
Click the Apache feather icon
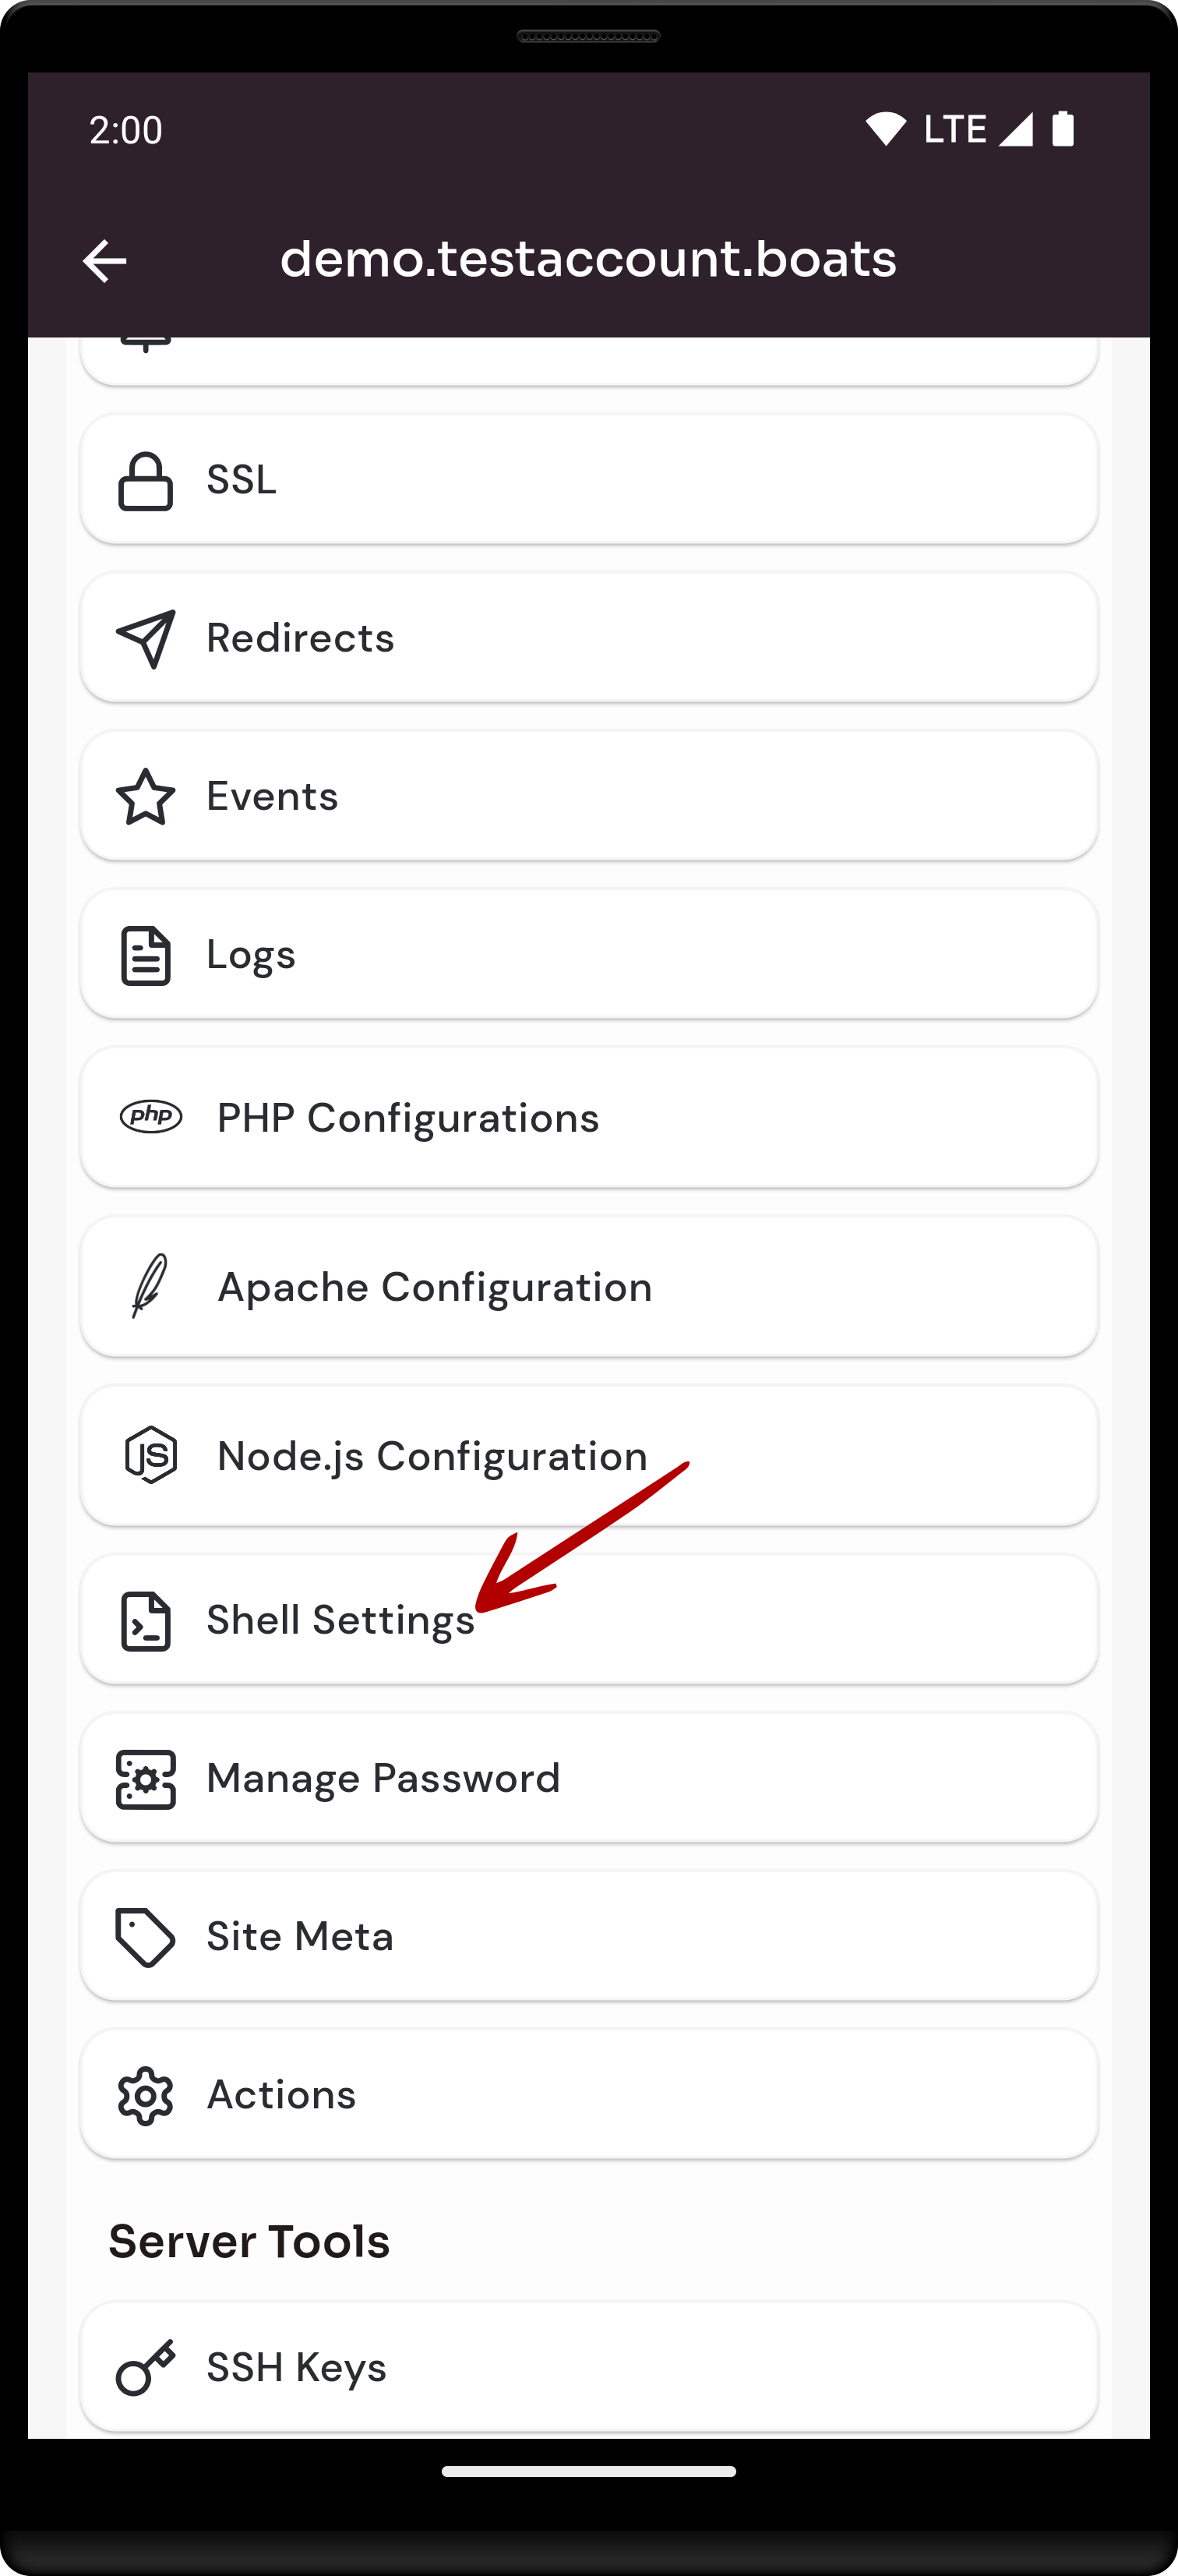tap(150, 1286)
